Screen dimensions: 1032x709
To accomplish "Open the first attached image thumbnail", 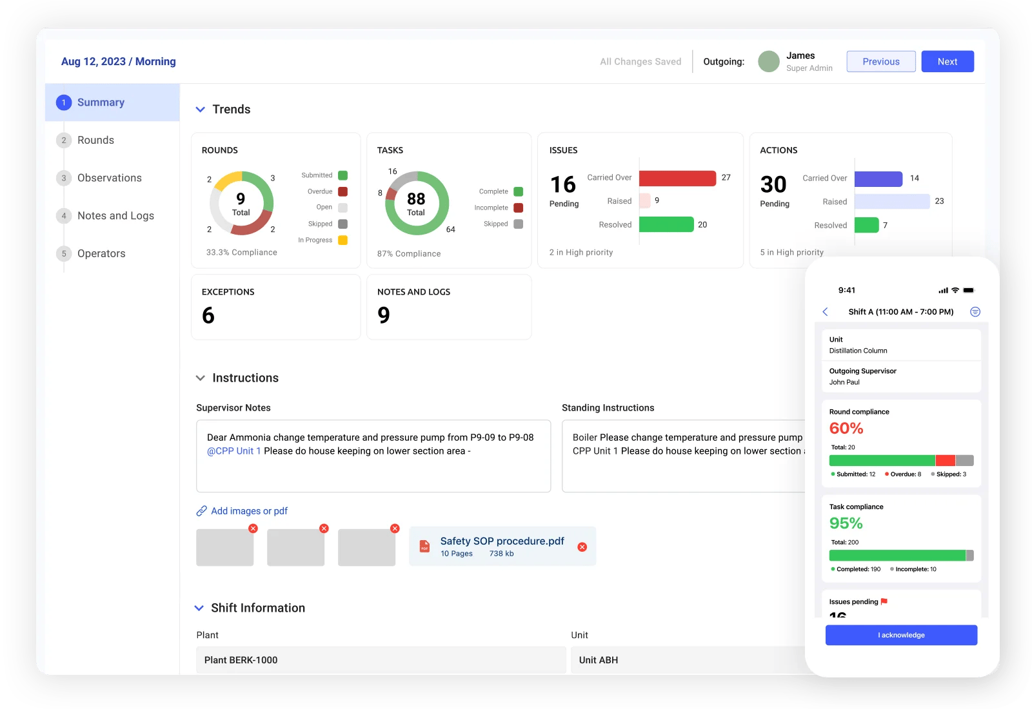I will (x=224, y=548).
